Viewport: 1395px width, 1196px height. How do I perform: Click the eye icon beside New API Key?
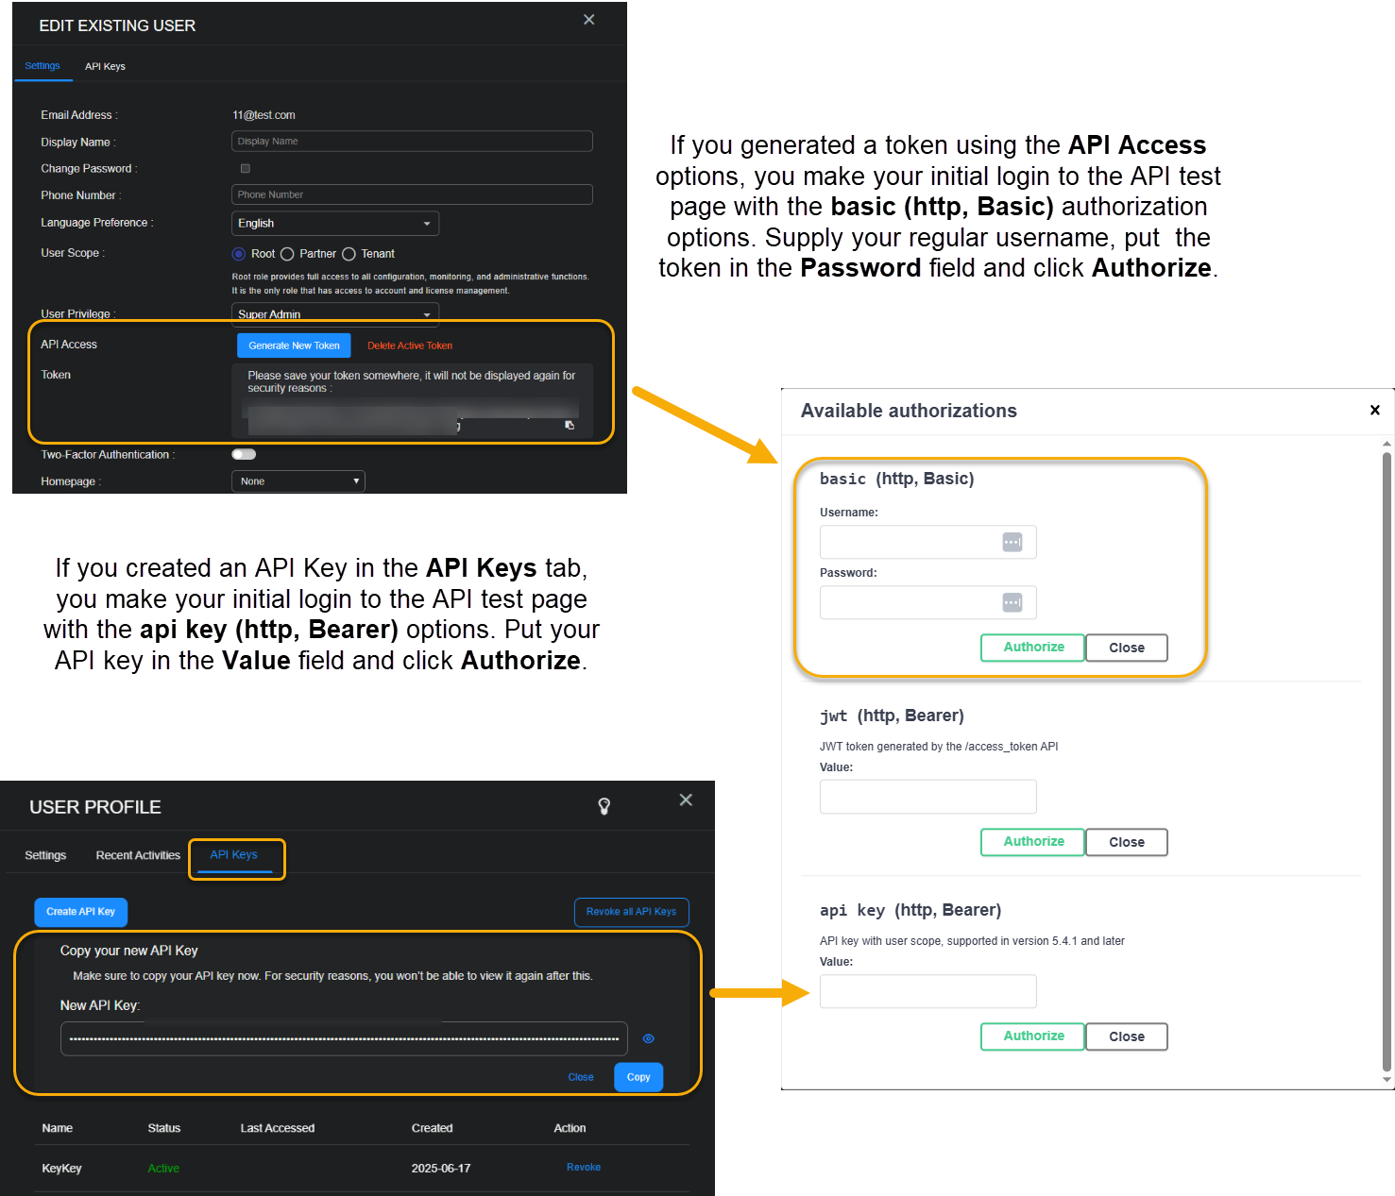[x=649, y=1038]
